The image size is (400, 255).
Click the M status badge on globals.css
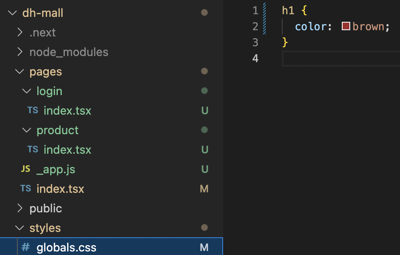tap(204, 247)
